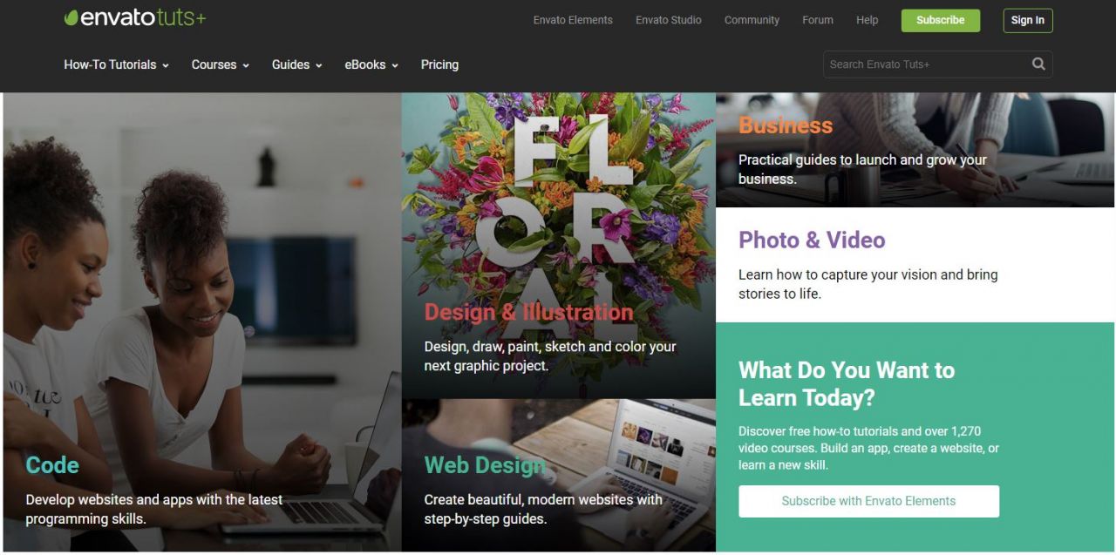Click the Envato Tuts+ logo
1116x555 pixels.
(135, 18)
